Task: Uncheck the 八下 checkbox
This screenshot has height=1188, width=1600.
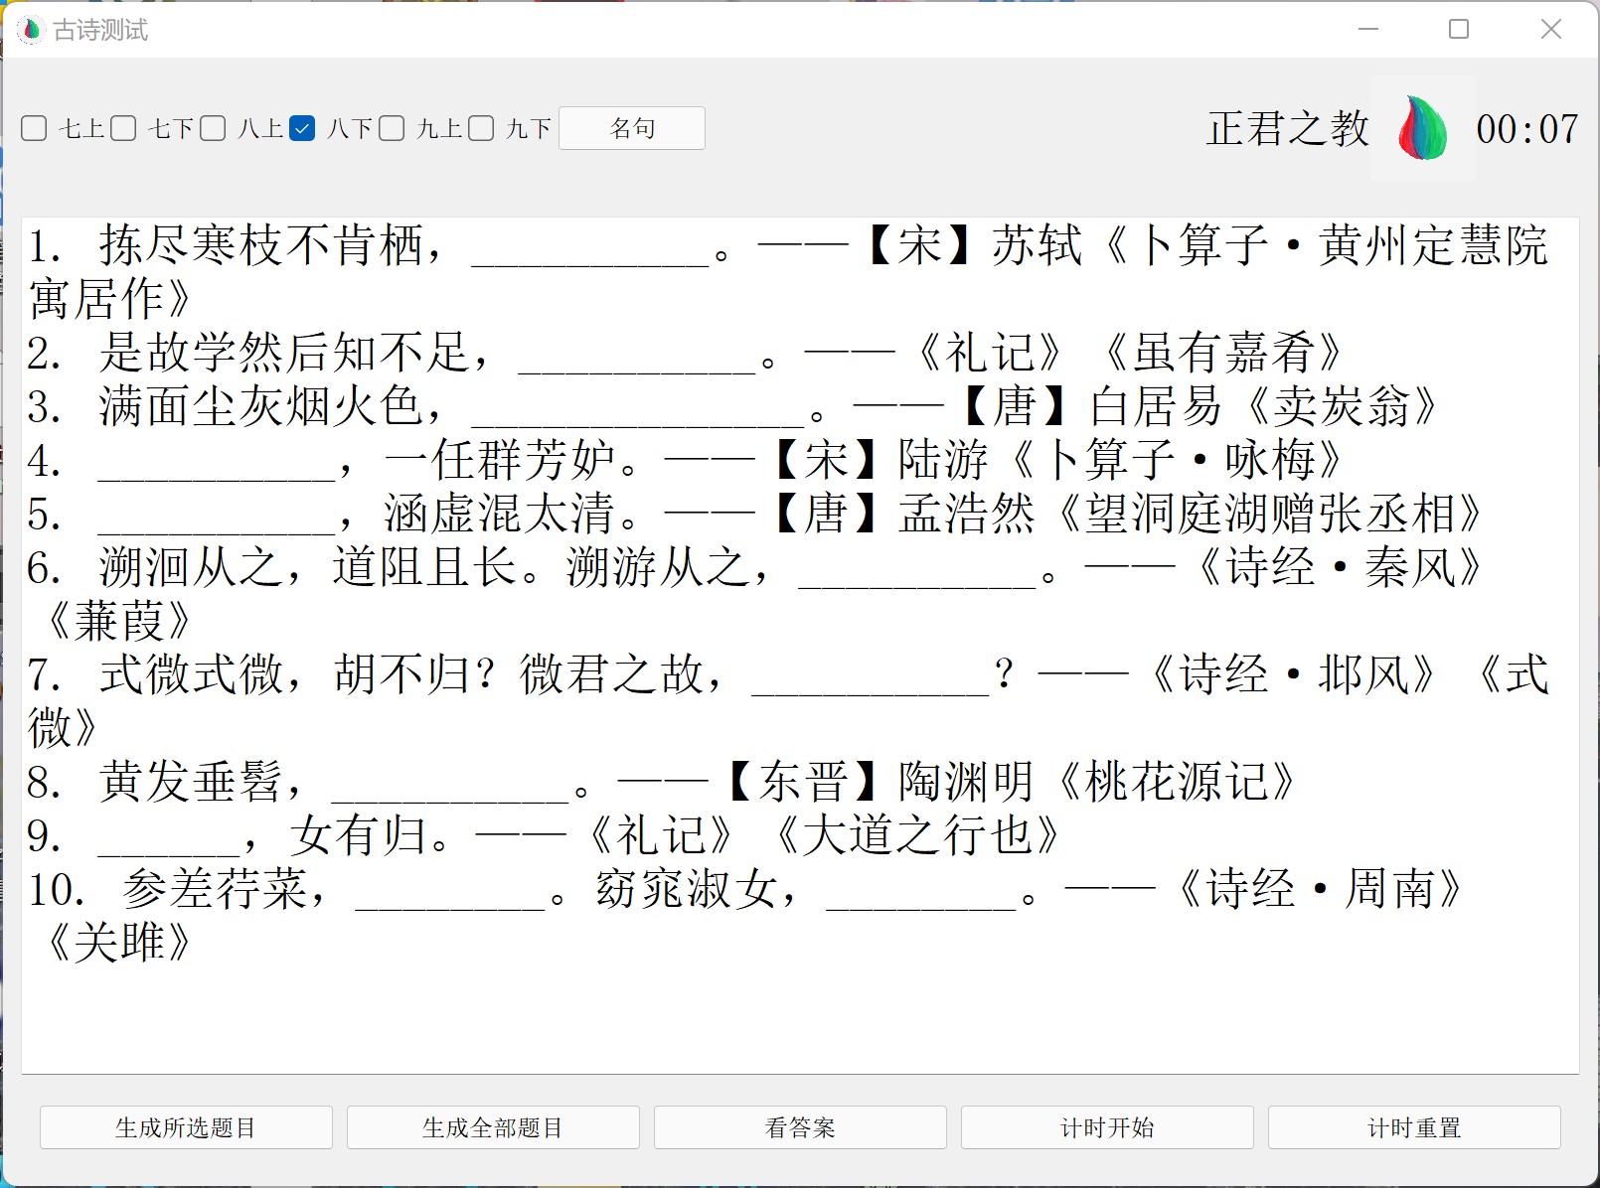Action: (302, 129)
